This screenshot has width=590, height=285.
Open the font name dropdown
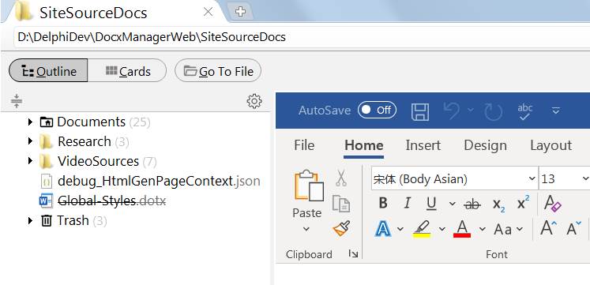tap(532, 178)
